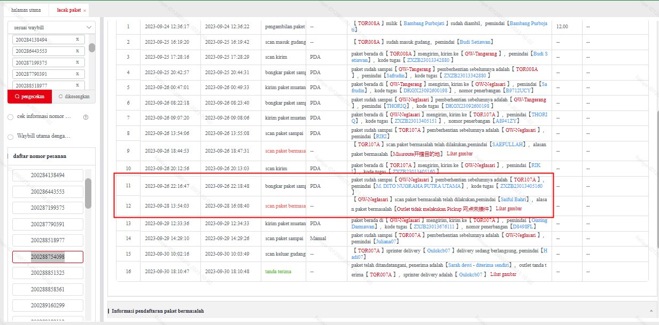Select cek informasi nomor radio option

tap(11, 117)
